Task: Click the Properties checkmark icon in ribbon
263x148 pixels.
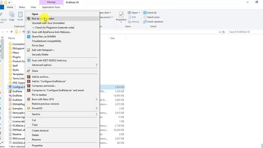Action: click(x=121, y=15)
